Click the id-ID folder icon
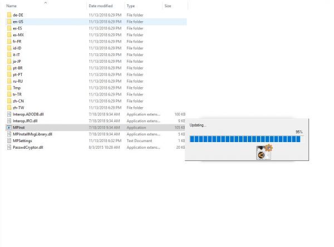This screenshot has width=334, height=247. (9, 48)
